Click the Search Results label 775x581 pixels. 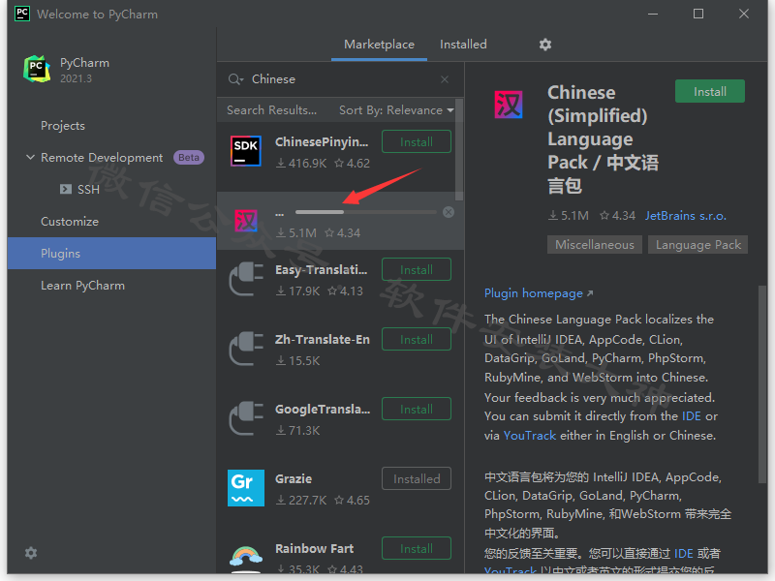point(271,110)
